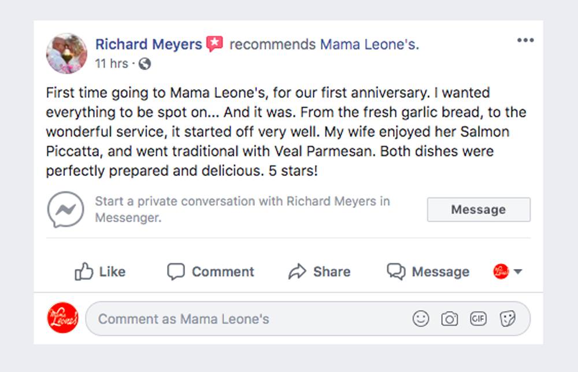Click the camera photo attach icon
Viewport: 578px width, 372px height.
tap(449, 319)
